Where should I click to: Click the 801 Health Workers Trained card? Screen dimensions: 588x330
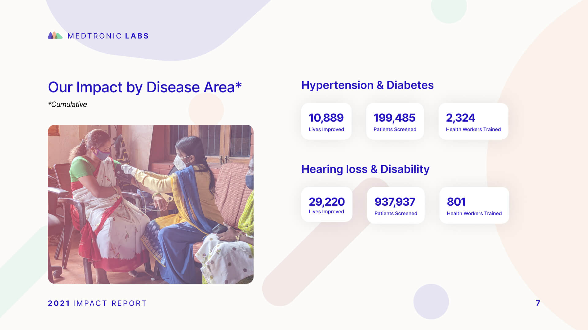(x=474, y=205)
